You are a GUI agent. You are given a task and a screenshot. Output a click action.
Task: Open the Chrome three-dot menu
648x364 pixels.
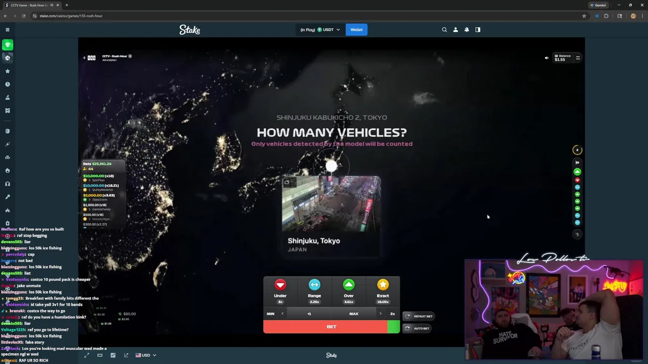[642, 16]
